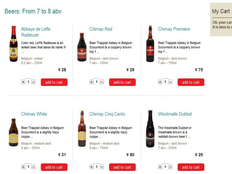Click plus icon for Chimay Premiere quantity

click(x=160, y=82)
